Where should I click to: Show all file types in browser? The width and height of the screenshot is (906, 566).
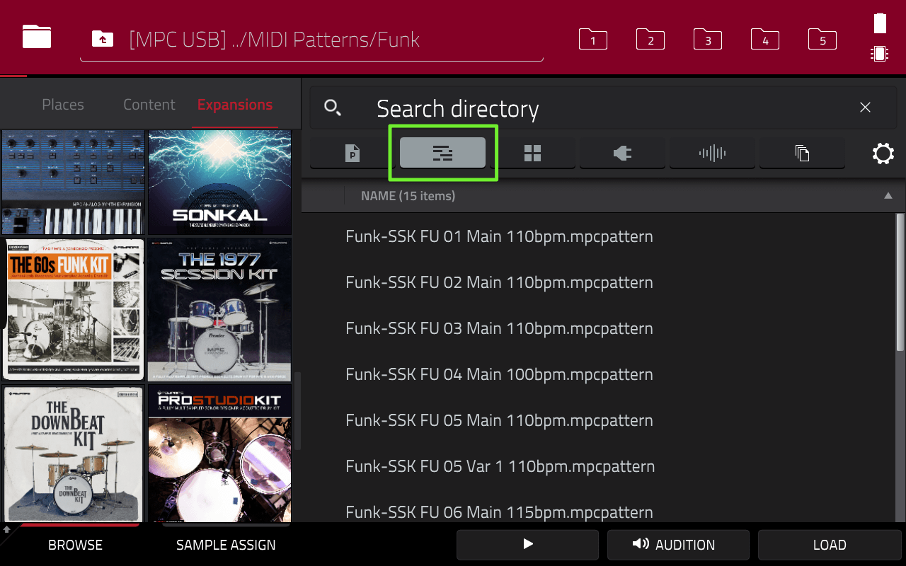[802, 153]
